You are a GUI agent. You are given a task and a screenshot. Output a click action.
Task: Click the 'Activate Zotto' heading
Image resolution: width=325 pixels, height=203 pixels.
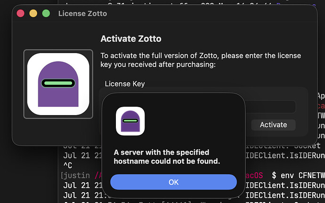131,39
